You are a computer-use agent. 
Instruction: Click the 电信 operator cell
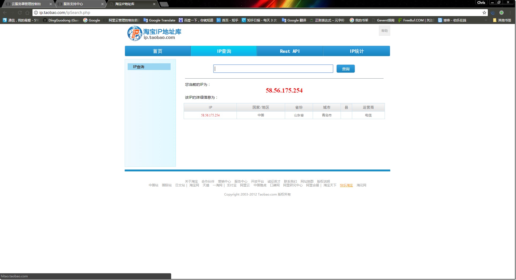coord(368,115)
